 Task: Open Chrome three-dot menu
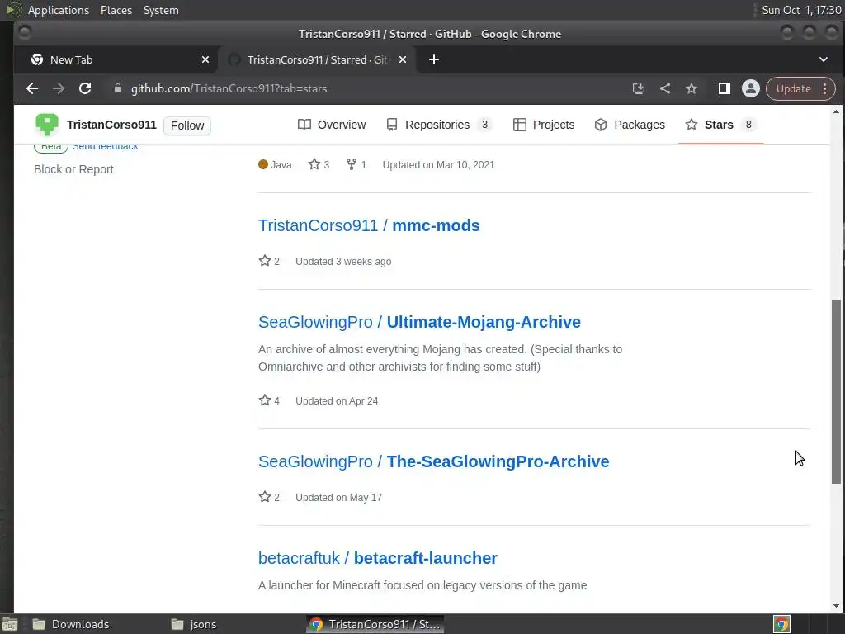tap(825, 88)
